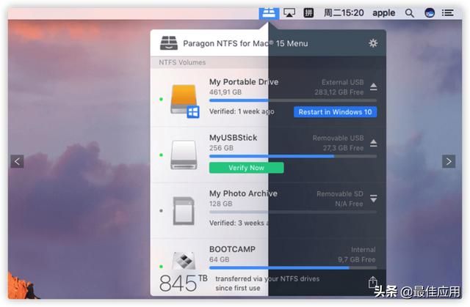This screenshot has width=470, height=307.
Task: Click My Portable Drive usage bar
Action: tap(293, 100)
